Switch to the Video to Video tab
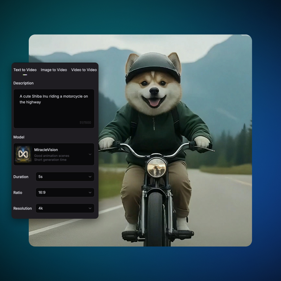This screenshot has height=281, width=281. [84, 70]
